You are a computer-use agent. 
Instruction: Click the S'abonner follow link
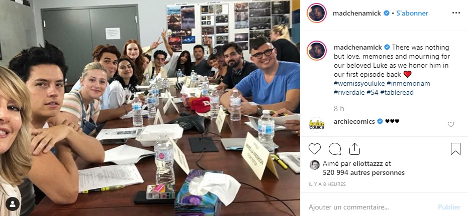(x=412, y=13)
